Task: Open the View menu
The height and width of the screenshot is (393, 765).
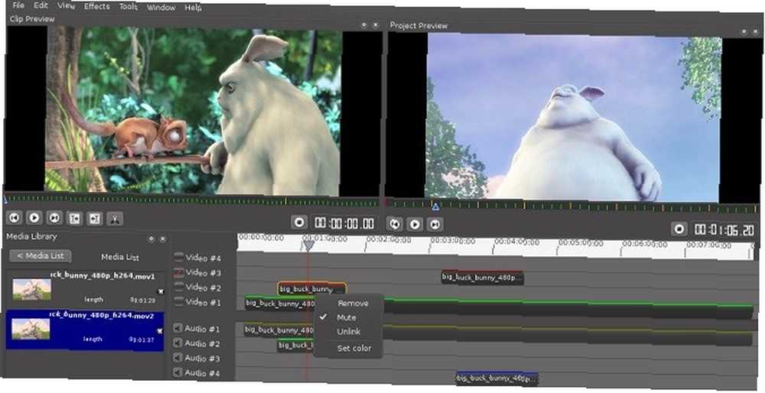Action: [66, 6]
